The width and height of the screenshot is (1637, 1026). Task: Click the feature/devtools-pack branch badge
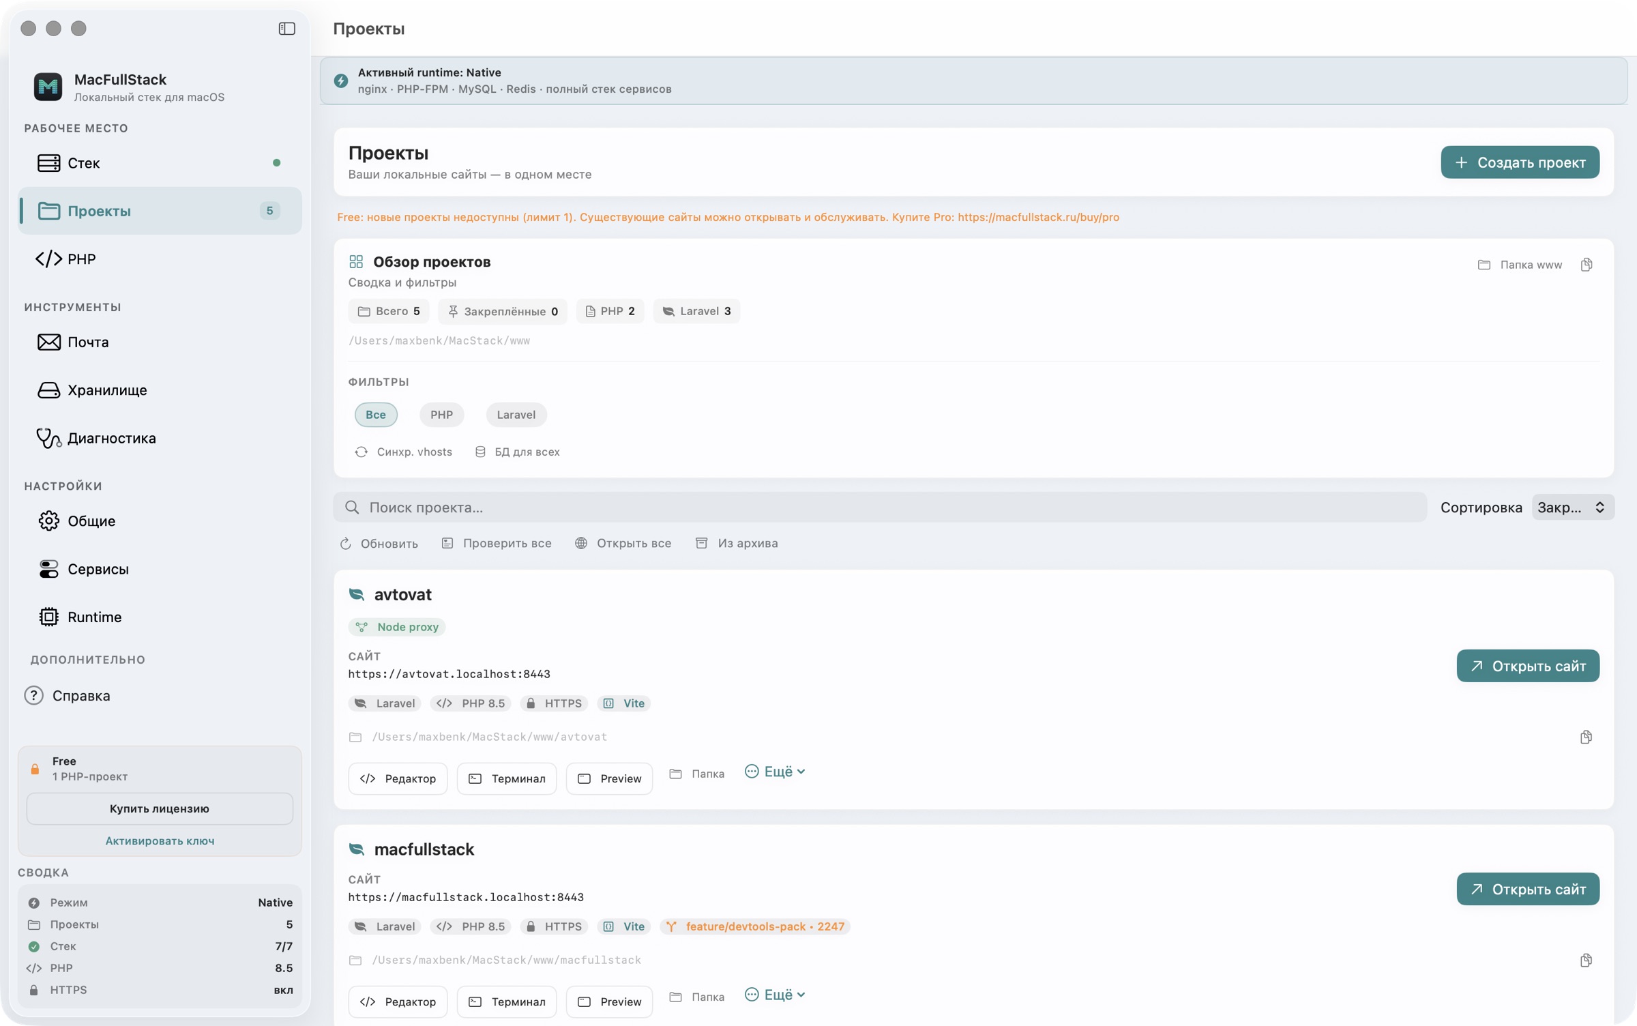click(755, 927)
